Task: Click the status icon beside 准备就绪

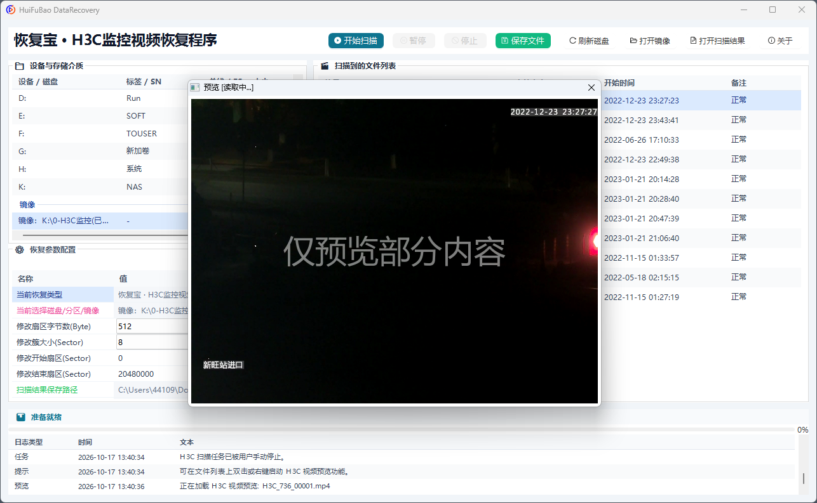Action: [x=21, y=417]
